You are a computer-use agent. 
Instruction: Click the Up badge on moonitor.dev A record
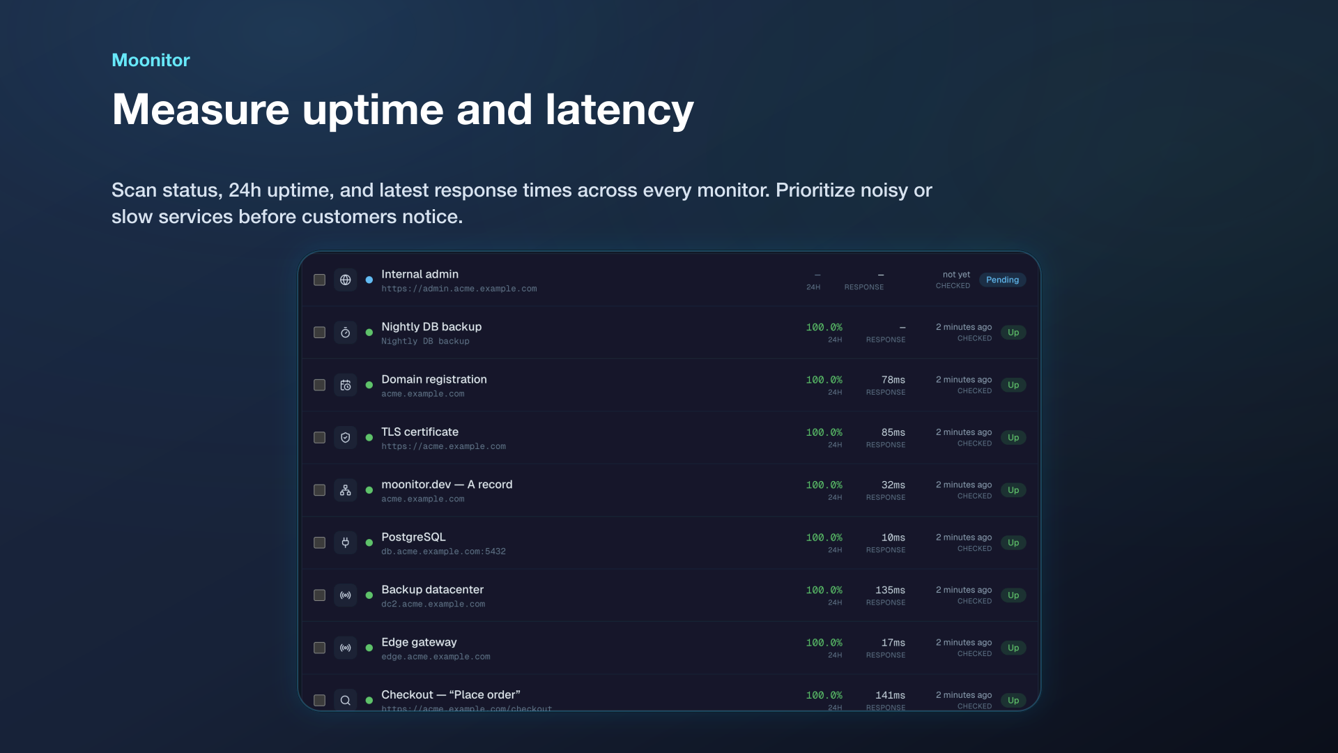[1013, 490]
